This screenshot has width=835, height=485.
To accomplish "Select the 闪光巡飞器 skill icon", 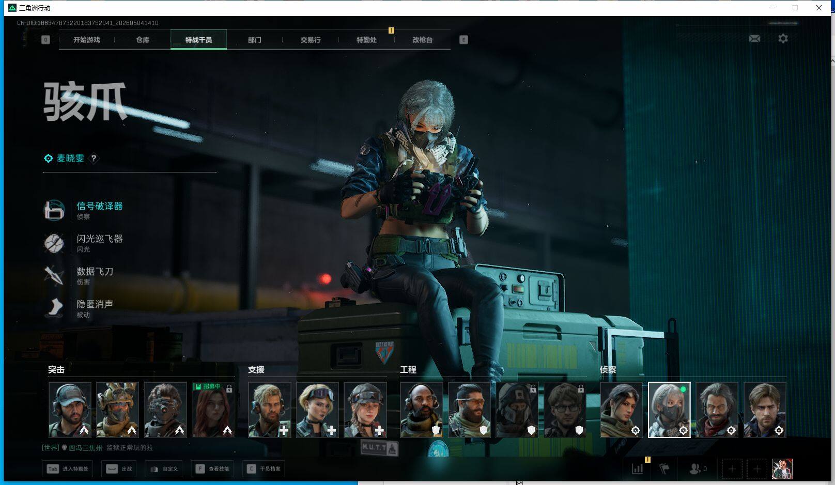I will pyautogui.click(x=54, y=243).
